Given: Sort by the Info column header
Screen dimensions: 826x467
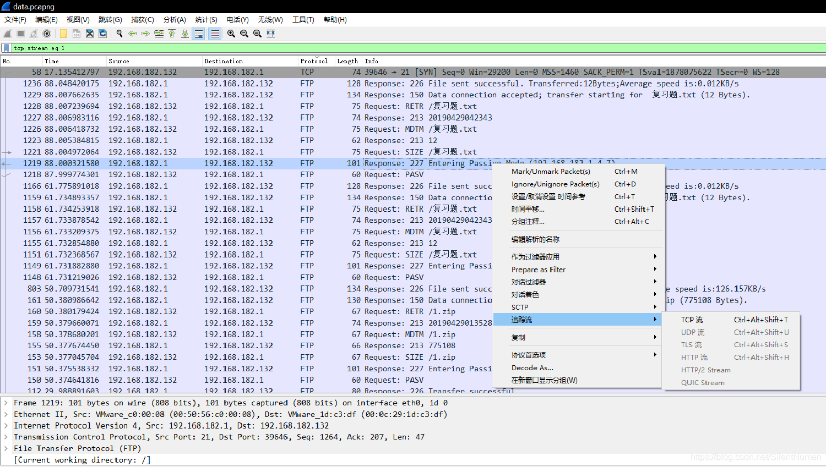Looking at the screenshot, I should point(594,61).
